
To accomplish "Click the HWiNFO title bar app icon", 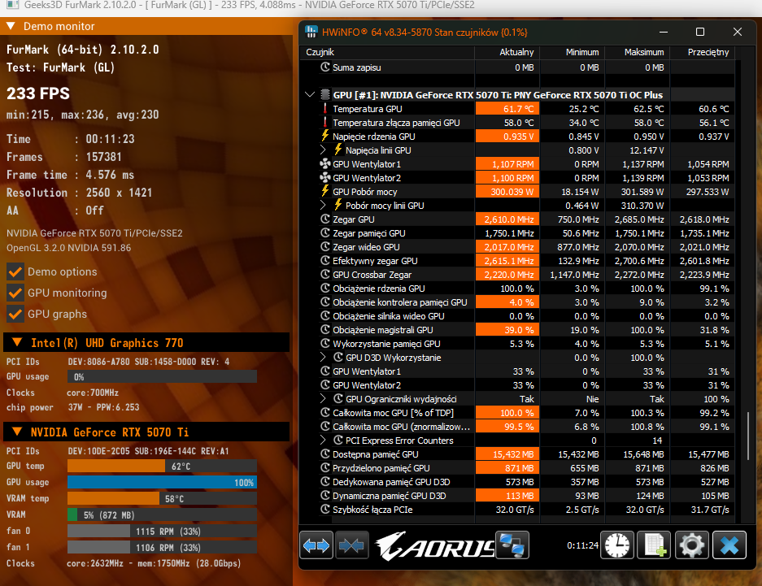I will pos(311,32).
